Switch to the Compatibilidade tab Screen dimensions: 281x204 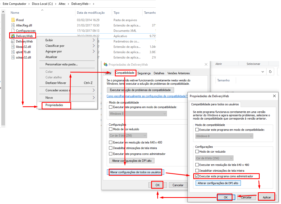pyautogui.click(x=125, y=73)
